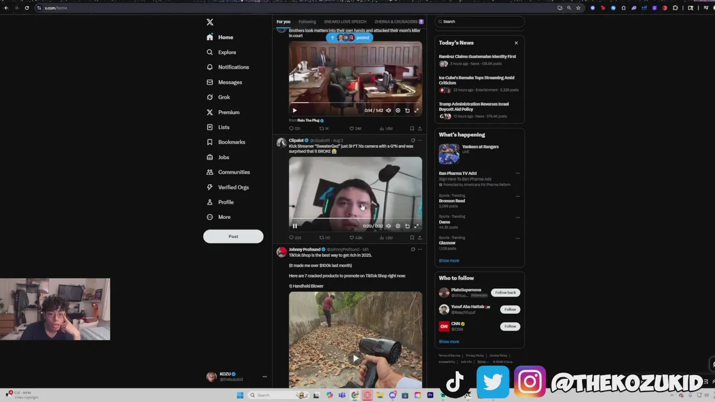Open more options on Clipalot post
Viewport: 715px width, 402px height.
pyautogui.click(x=420, y=141)
